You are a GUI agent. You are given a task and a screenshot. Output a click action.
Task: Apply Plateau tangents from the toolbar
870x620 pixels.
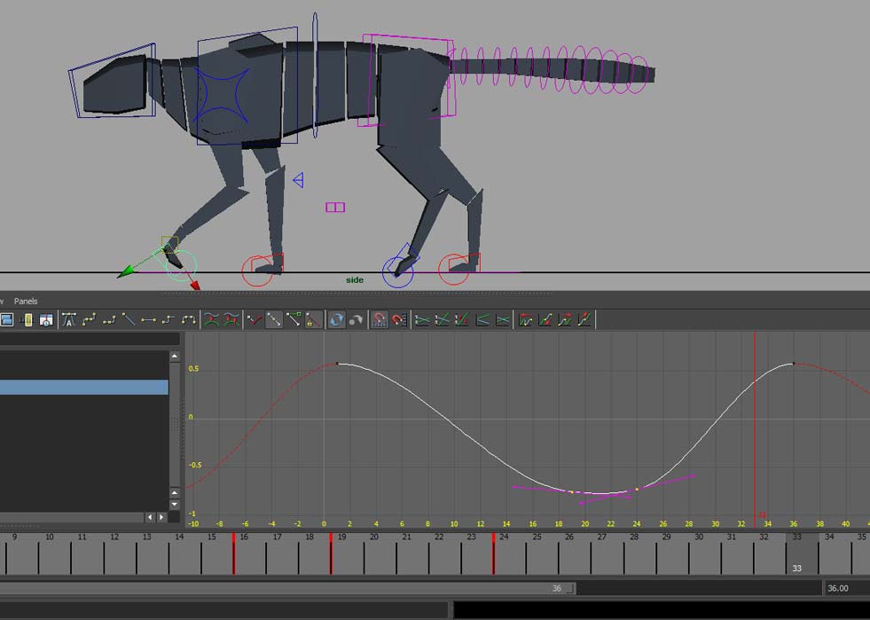189,319
